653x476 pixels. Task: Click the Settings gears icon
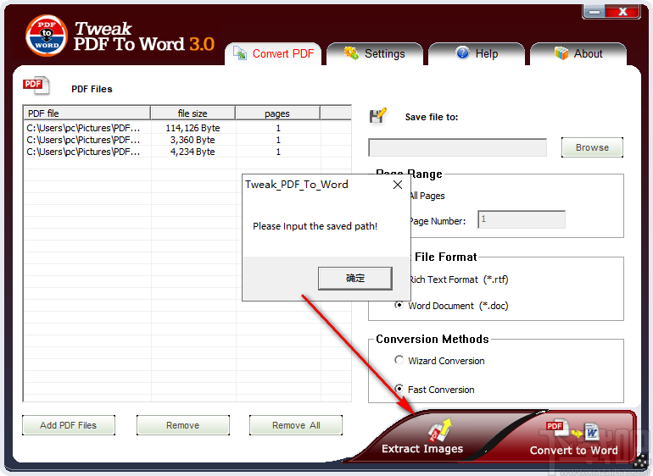coord(351,53)
